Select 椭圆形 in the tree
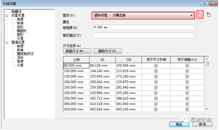The image size is (219, 130). point(22,31)
